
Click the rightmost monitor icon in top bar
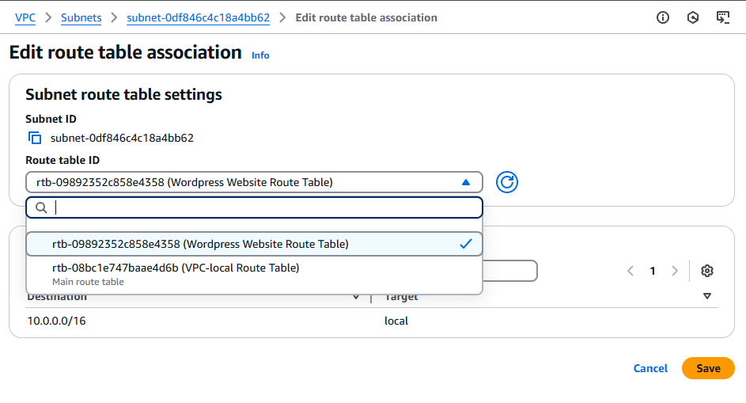point(722,17)
